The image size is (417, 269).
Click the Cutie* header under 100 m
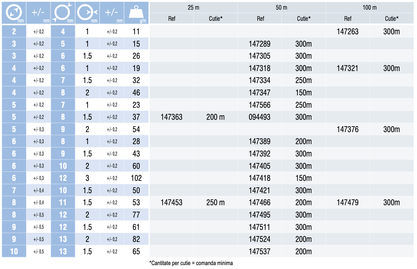click(x=392, y=19)
